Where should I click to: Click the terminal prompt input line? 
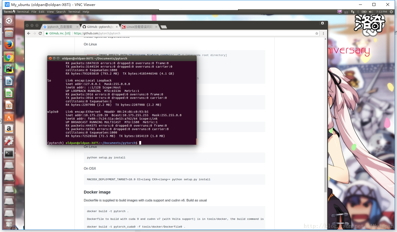pos(122,143)
